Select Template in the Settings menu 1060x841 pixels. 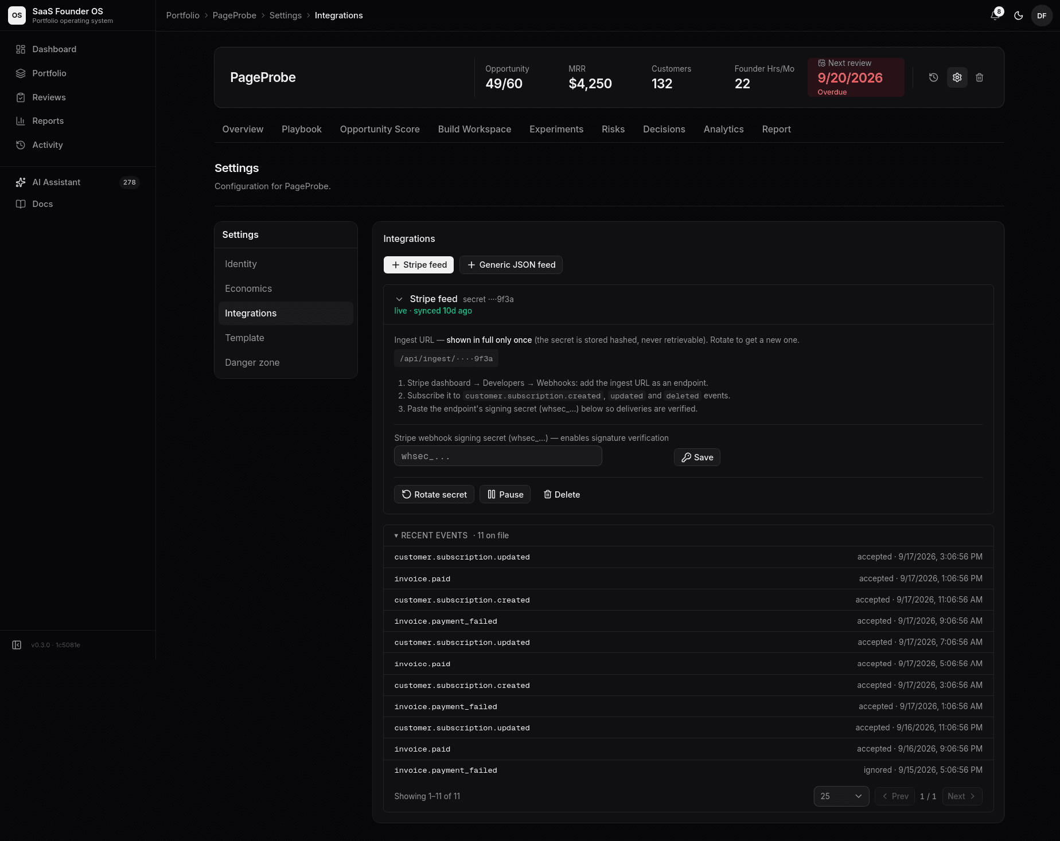[x=286, y=338]
